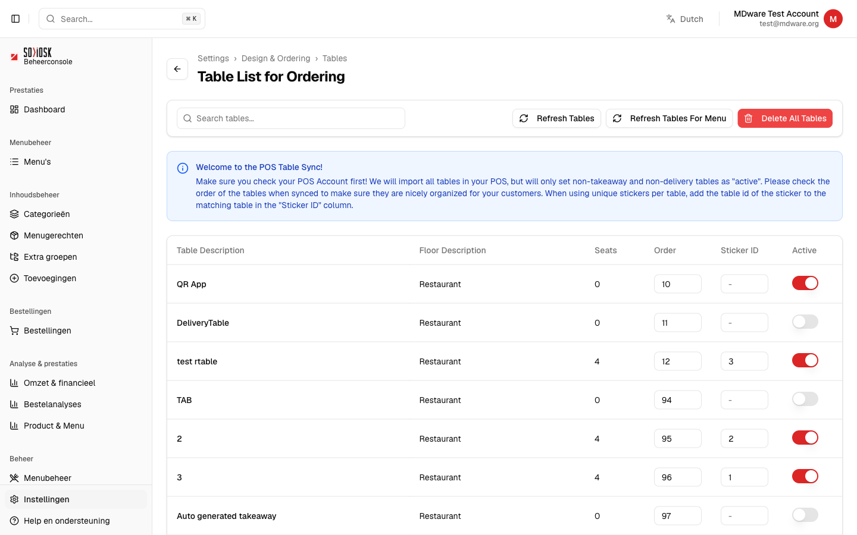Click the refresh icon on Refresh Tables
This screenshot has height=535, width=857.
(x=524, y=118)
